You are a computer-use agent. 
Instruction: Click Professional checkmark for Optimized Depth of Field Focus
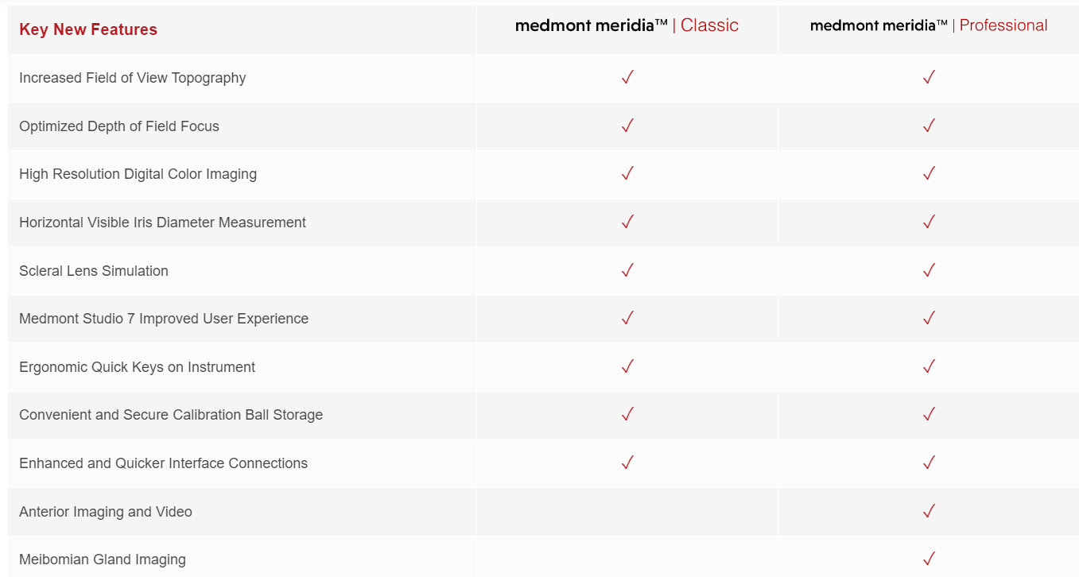click(929, 126)
